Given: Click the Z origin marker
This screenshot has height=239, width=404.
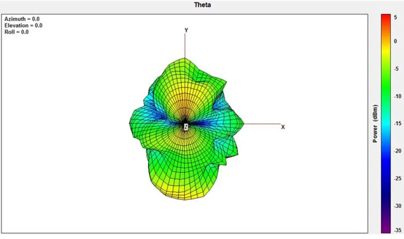Looking at the screenshot, I should pyautogui.click(x=186, y=127).
